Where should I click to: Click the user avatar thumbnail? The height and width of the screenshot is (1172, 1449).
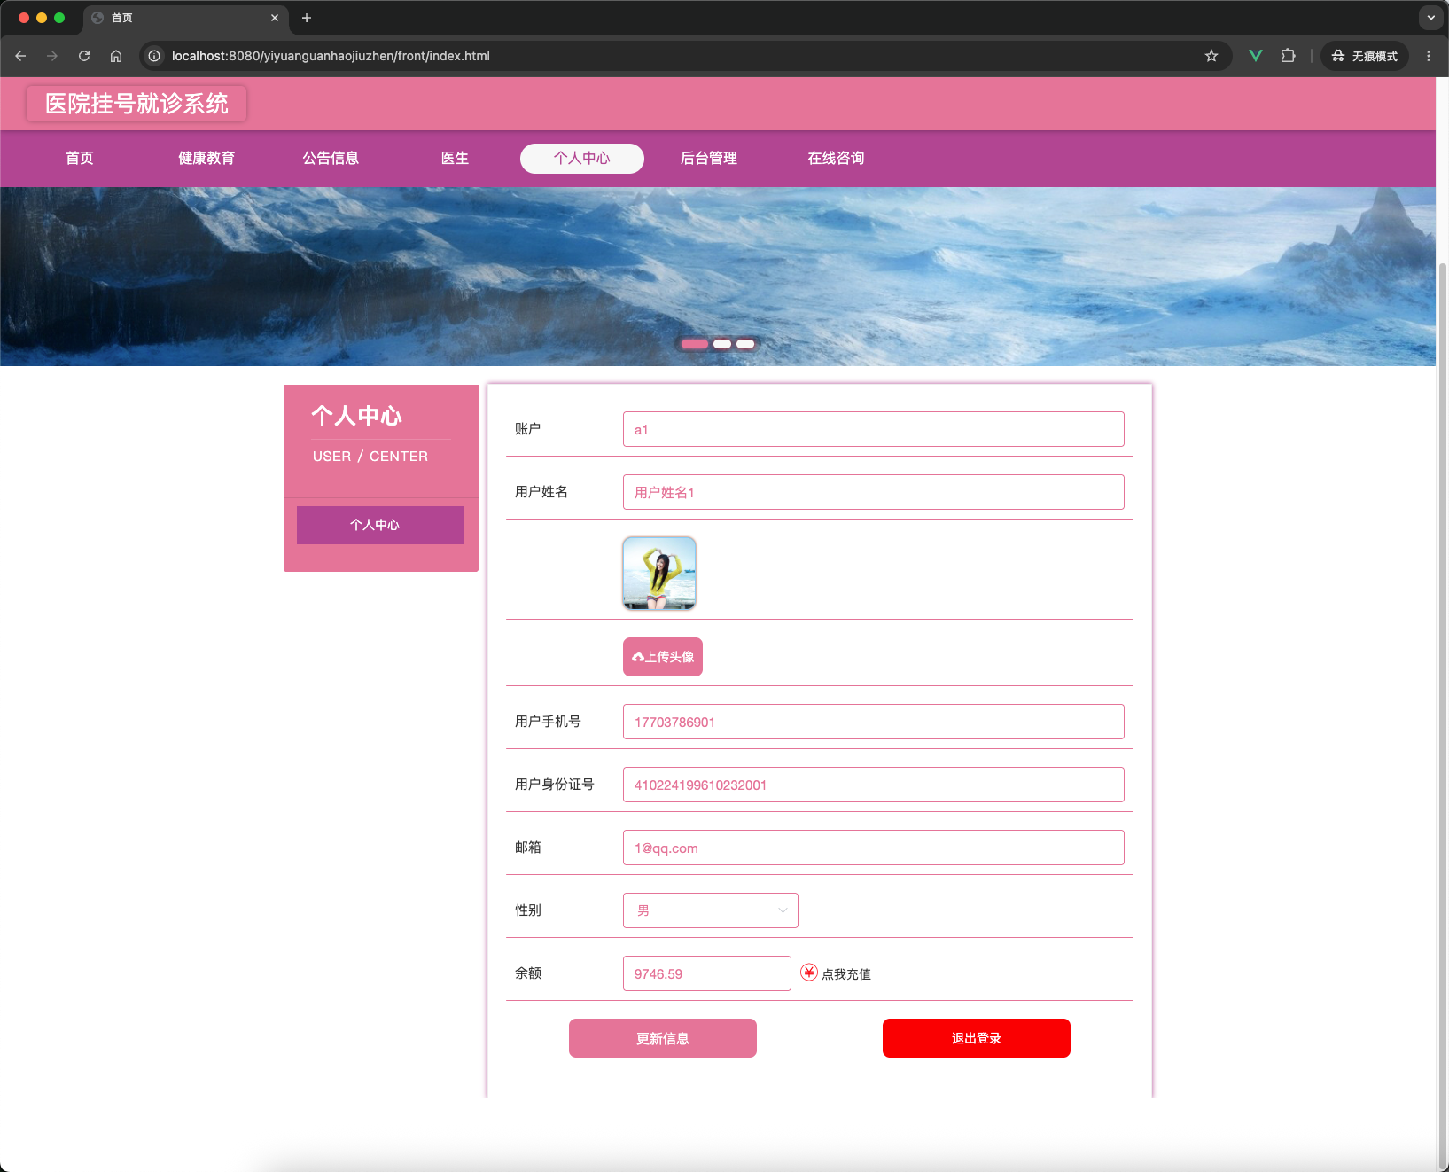(659, 573)
